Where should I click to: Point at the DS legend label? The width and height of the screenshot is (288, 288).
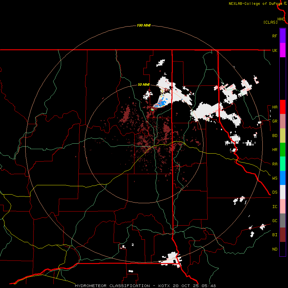pos(275,192)
